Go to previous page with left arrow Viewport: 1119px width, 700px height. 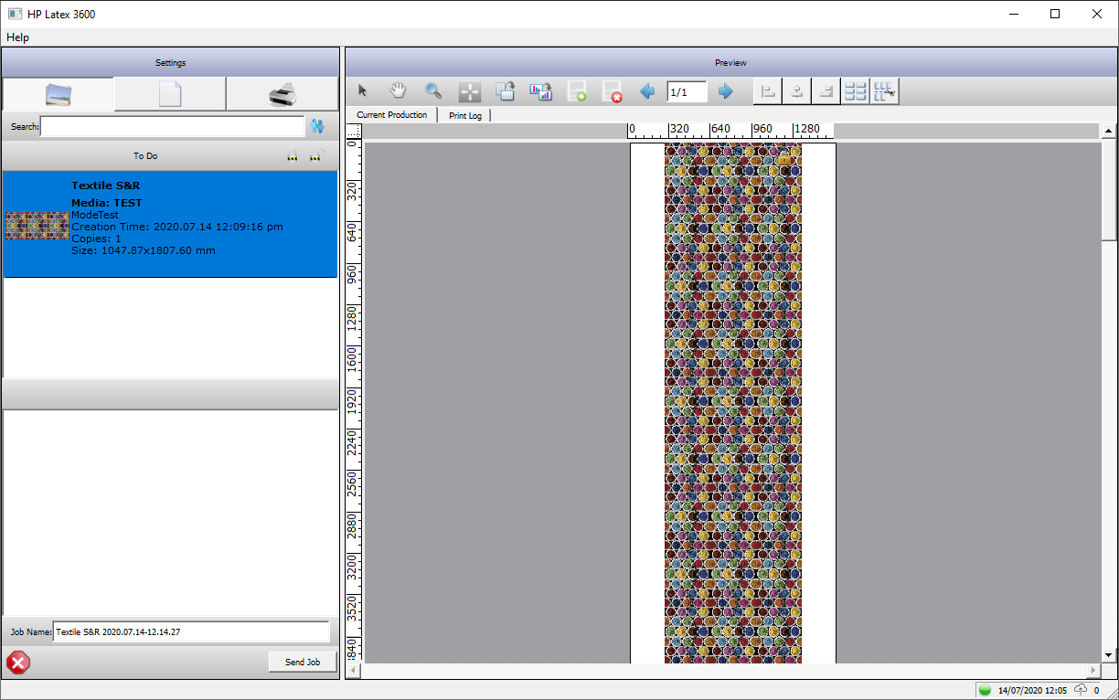coord(647,91)
